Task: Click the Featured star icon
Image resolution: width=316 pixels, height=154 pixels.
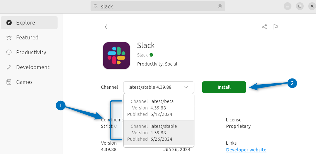Action: point(9,37)
